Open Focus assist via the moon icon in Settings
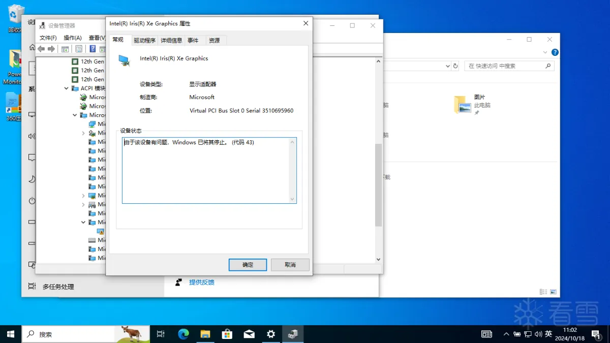Image resolution: width=610 pixels, height=343 pixels. click(32, 179)
